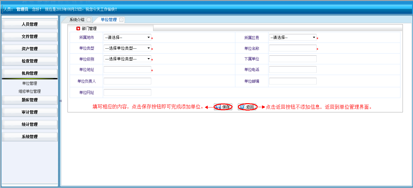Expand the 系统管理 menu
The width and height of the screenshot is (413, 188).
point(30,137)
